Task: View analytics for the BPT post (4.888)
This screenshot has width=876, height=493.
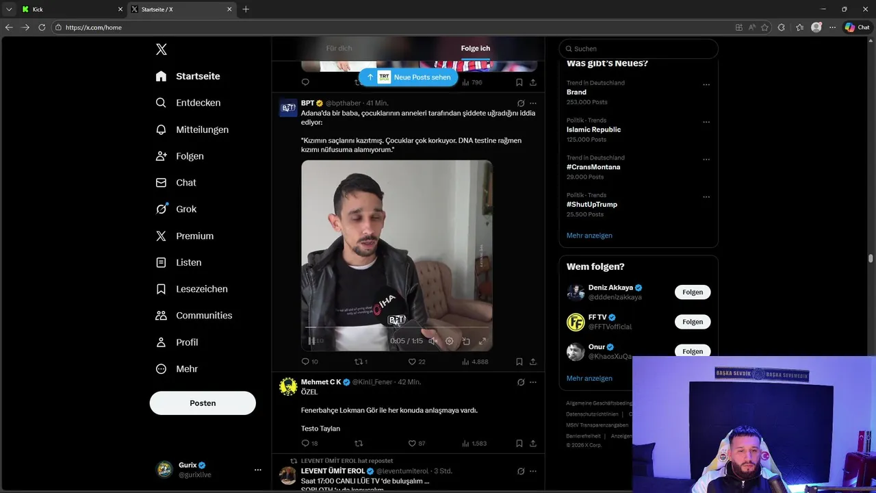Action: coord(475,362)
